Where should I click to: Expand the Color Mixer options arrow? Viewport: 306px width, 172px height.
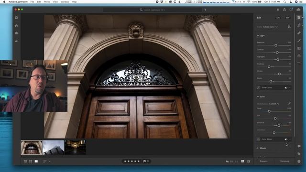pyautogui.click(x=290, y=139)
